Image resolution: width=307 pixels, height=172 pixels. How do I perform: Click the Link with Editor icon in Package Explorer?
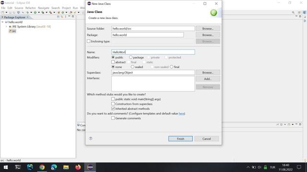point(62,17)
